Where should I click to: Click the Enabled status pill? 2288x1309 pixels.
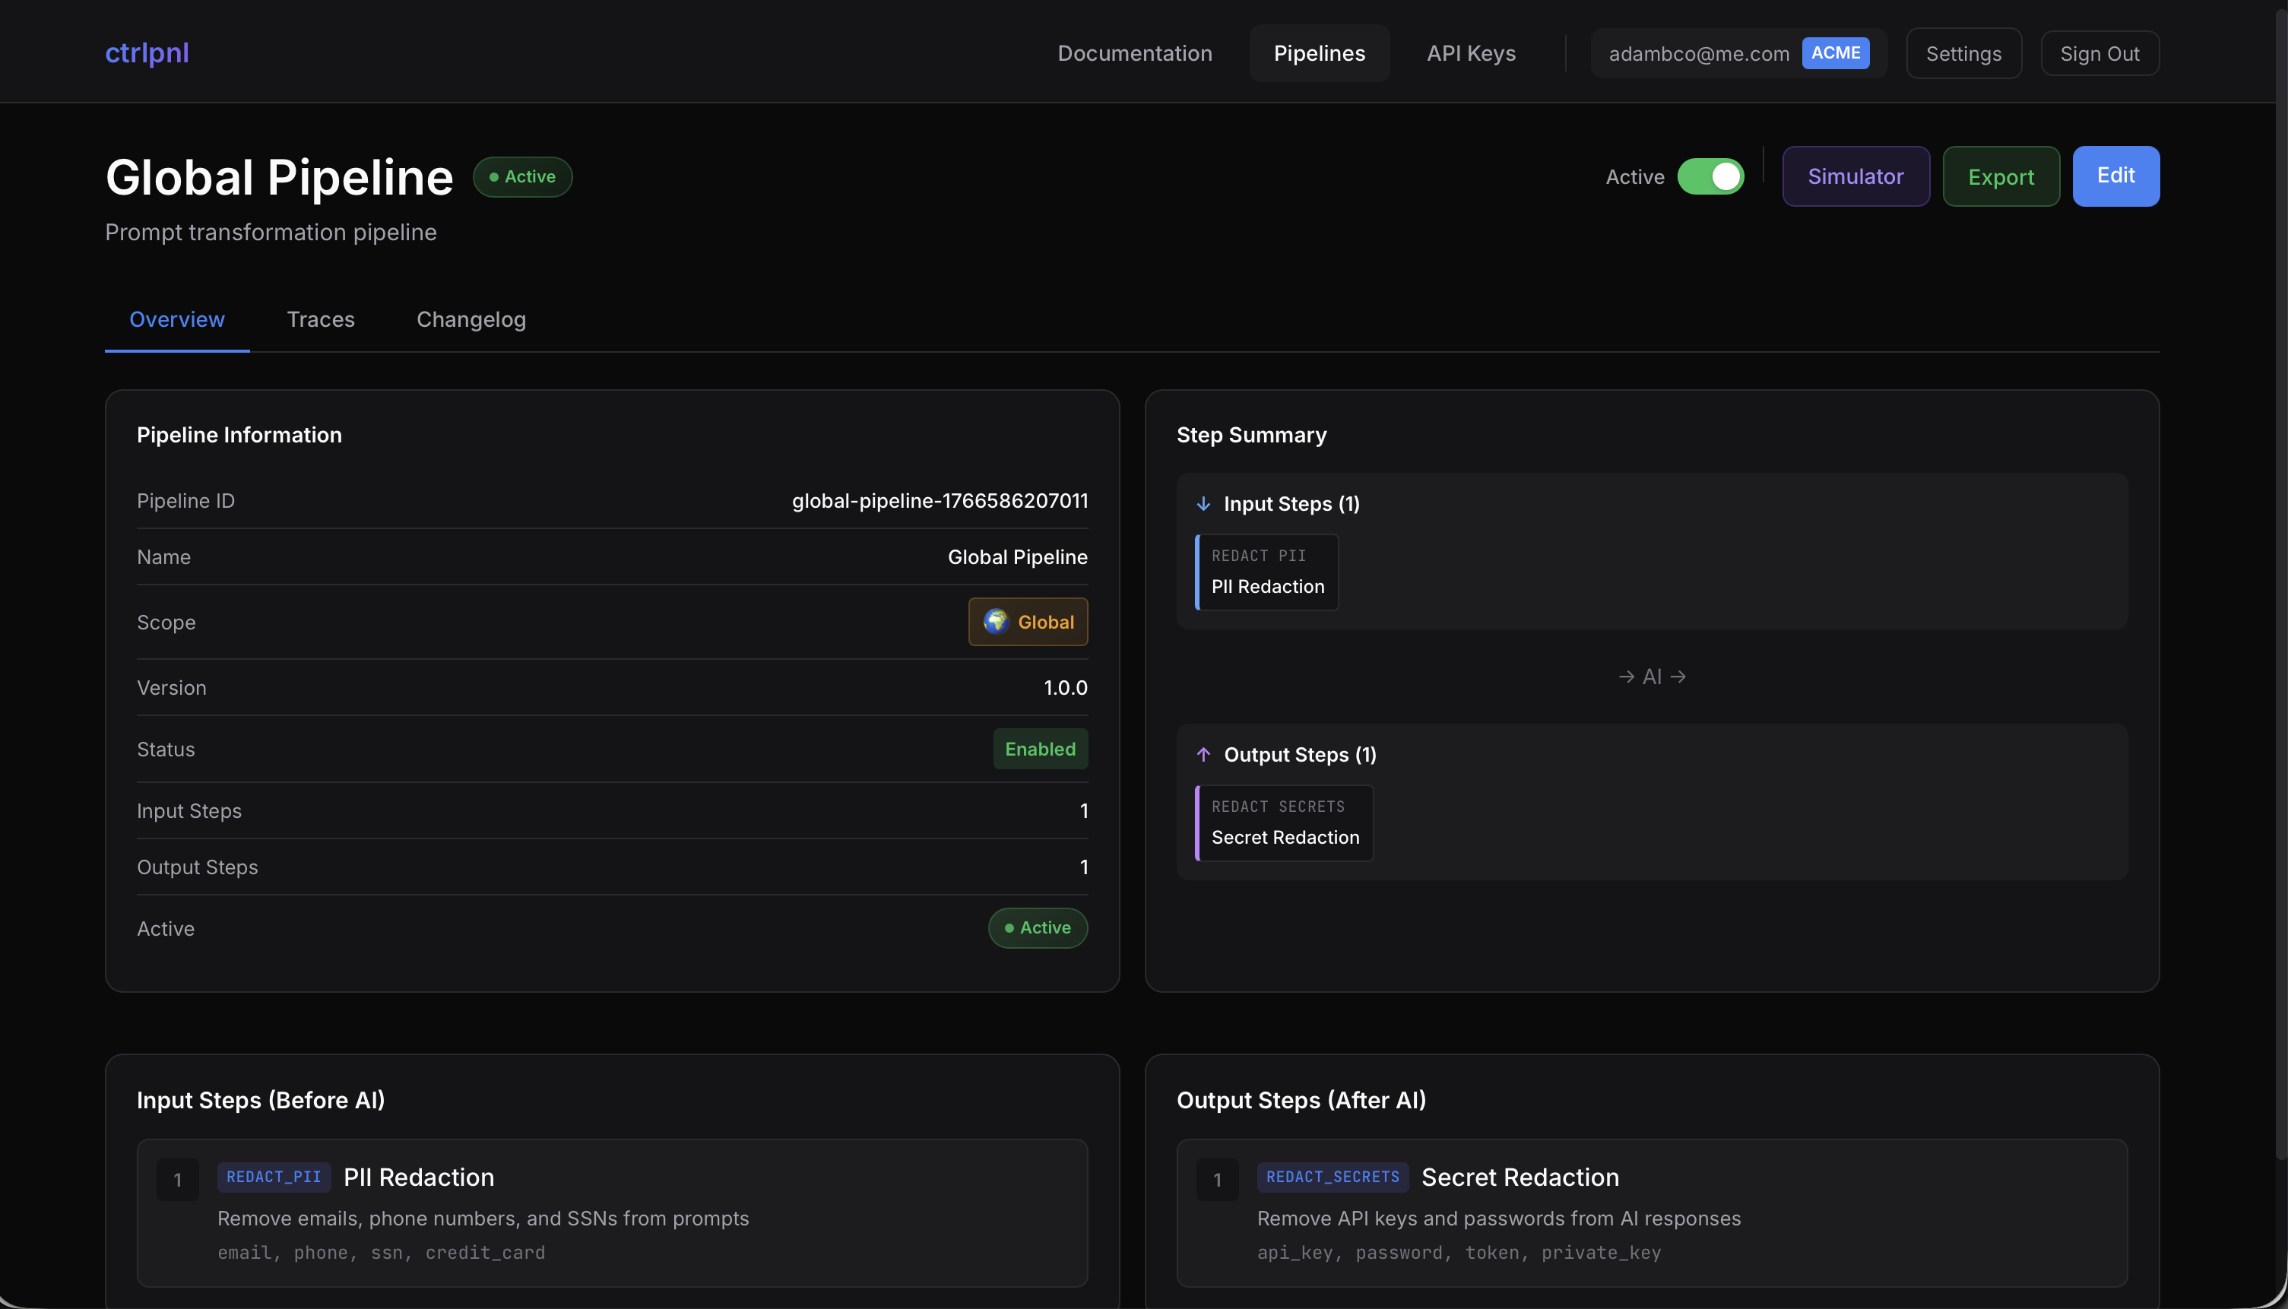(x=1040, y=748)
